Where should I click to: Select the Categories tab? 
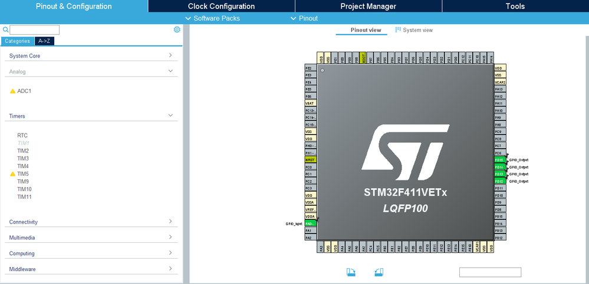17,41
